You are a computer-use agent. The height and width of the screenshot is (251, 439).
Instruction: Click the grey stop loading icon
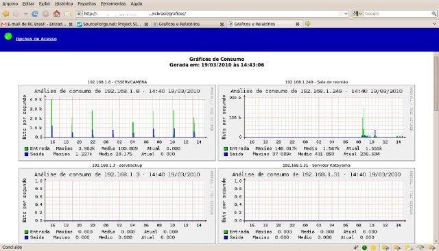point(46,14)
